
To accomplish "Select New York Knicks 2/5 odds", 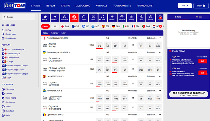I will [203, 73].
